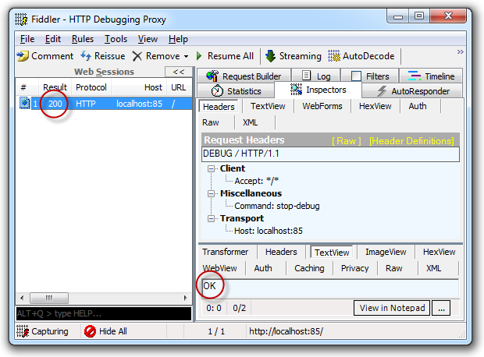Click the View in Notepad button
The image size is (484, 357).
[x=392, y=308]
